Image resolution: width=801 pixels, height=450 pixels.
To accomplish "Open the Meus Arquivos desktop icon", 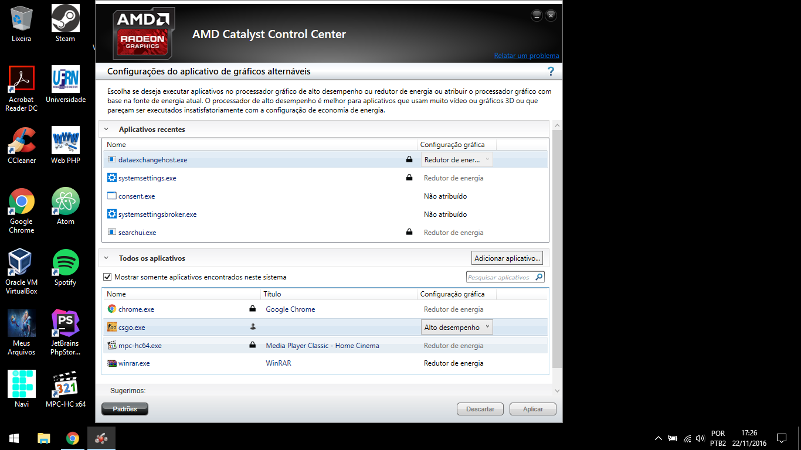I will [x=22, y=332].
